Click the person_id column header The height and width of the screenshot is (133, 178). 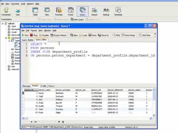(31, 90)
